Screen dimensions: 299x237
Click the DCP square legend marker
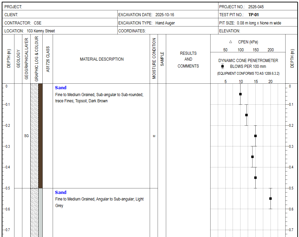pyautogui.click(x=222, y=66)
